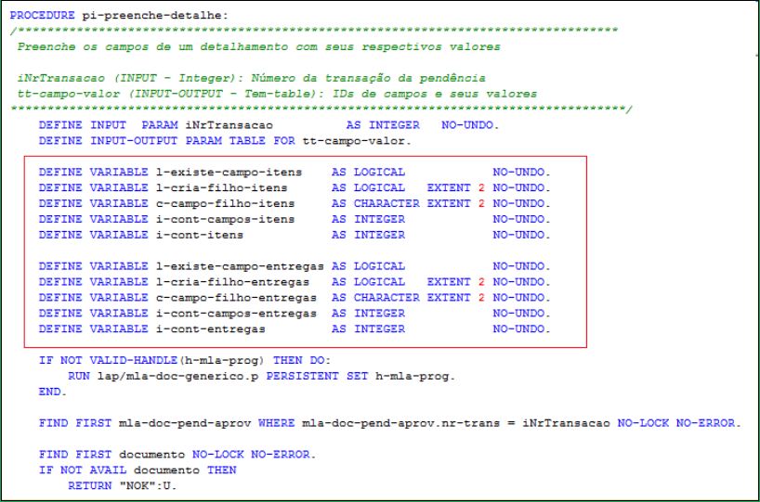Viewport: 760px width, 502px height.
Task: Click the file path lap/mla-doc-generico.p
Action: point(177,376)
